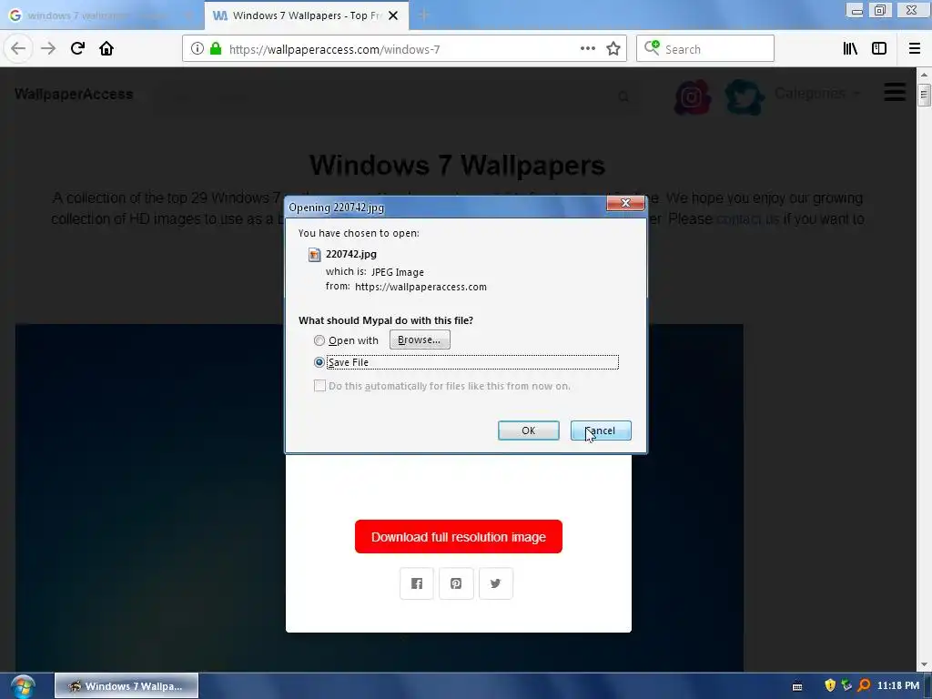Click the site search magnifier icon
932x699 pixels.
623,96
